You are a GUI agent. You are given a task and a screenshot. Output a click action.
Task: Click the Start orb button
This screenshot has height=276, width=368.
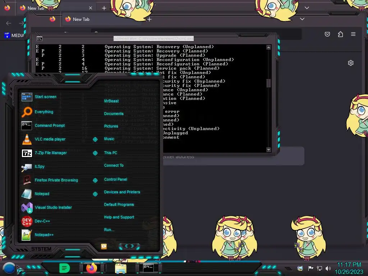(x=9, y=268)
